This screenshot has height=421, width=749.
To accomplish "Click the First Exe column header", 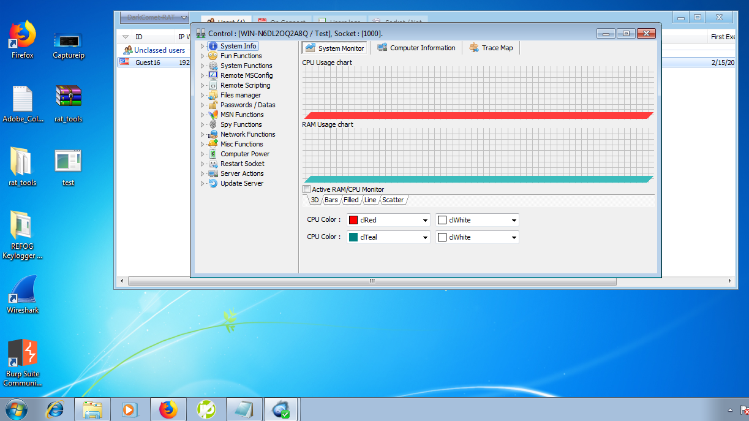I will 723,37.
